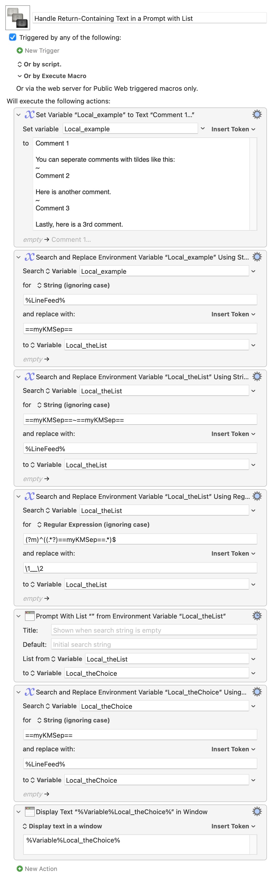
Task: Open gear menu of Prompt With List action
Action: click(257, 615)
